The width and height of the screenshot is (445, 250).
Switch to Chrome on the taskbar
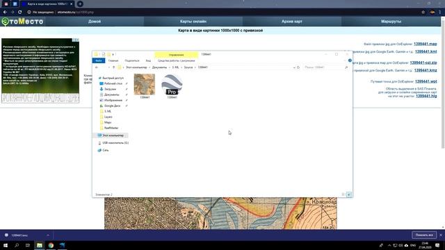(x=51, y=245)
